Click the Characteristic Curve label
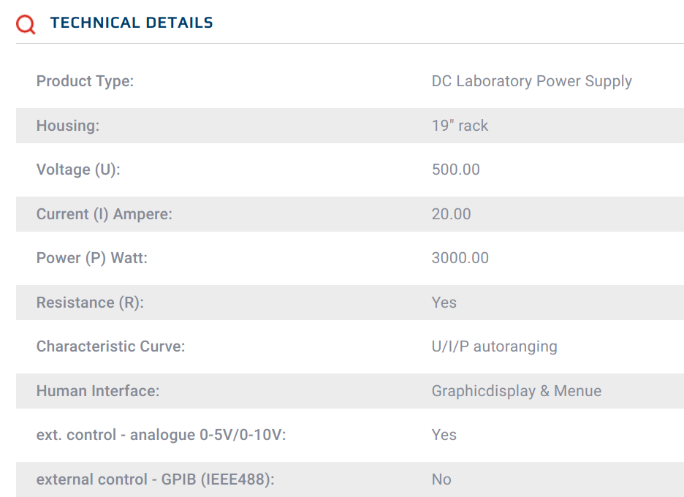 coord(111,346)
